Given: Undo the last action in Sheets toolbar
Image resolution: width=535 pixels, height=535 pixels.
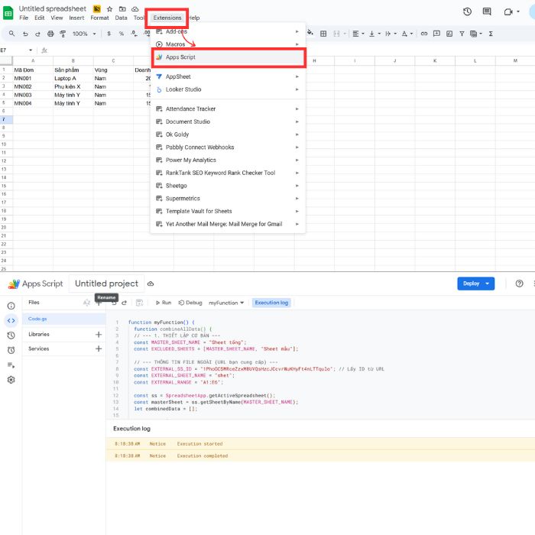Looking at the screenshot, I should point(25,34).
